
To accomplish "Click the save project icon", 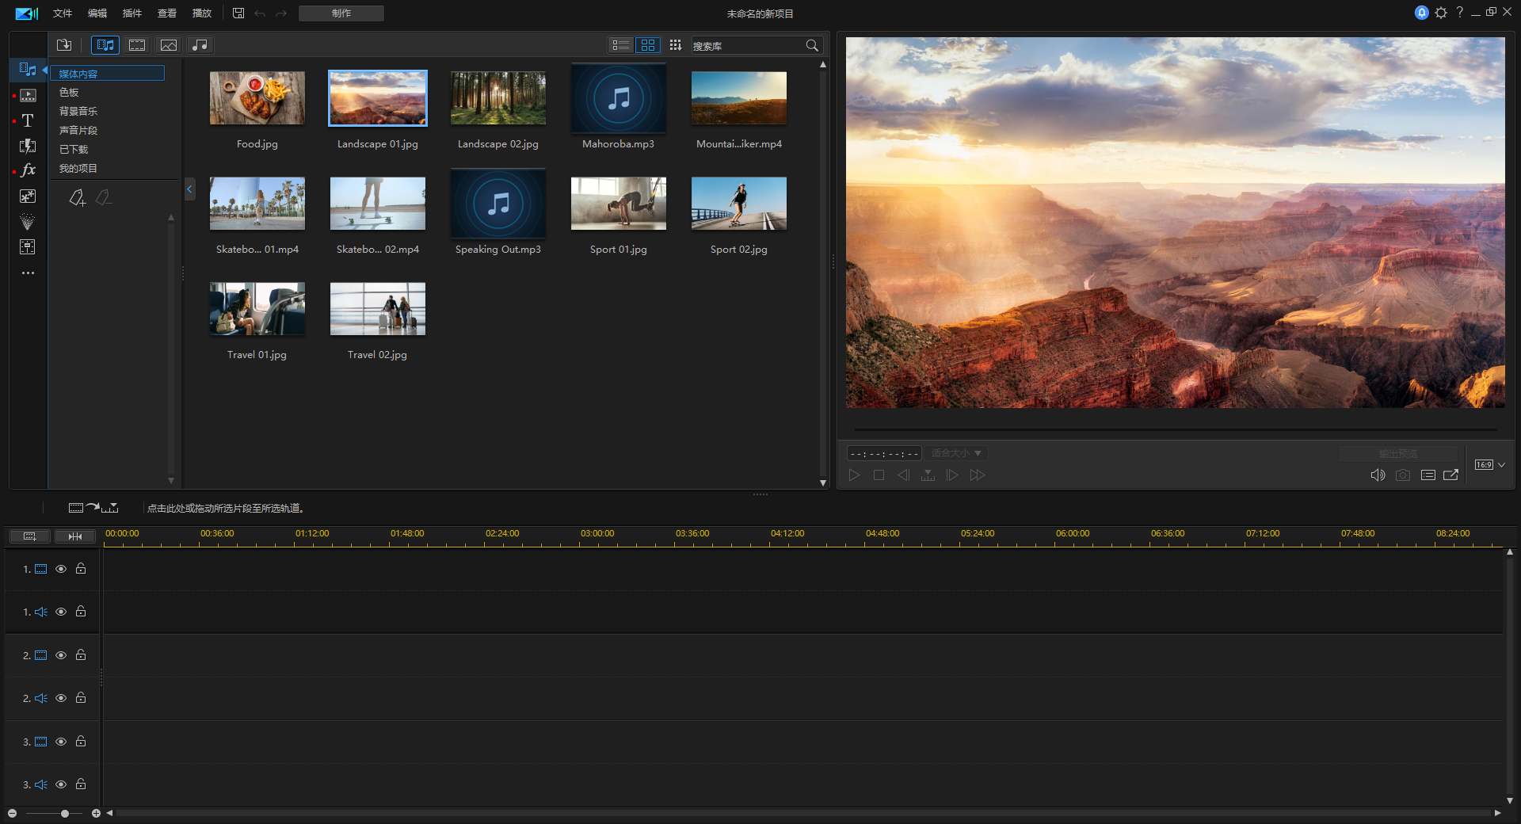I will 238,13.
